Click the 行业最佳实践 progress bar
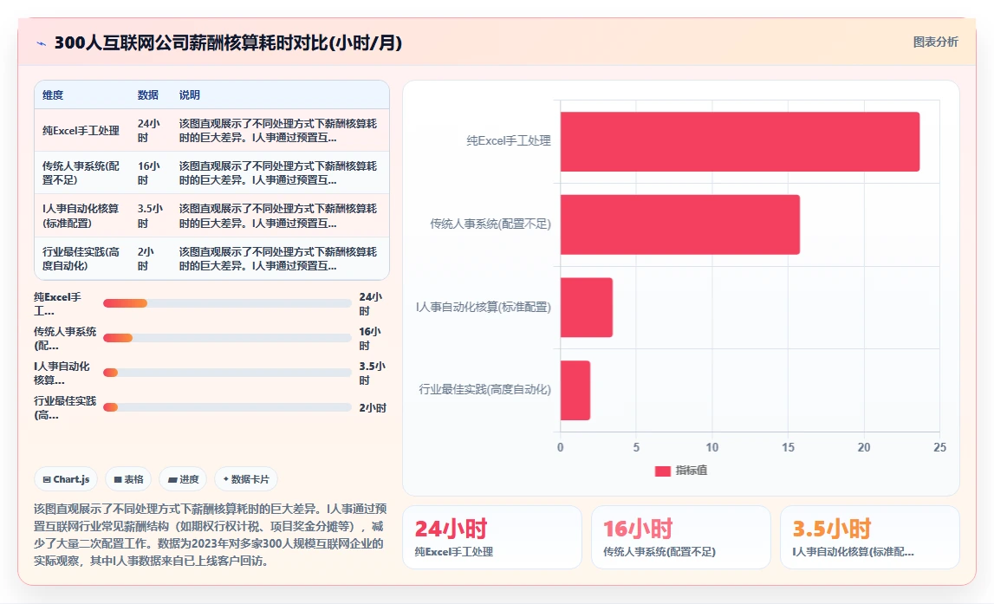The width and height of the screenshot is (994, 604). [x=227, y=407]
